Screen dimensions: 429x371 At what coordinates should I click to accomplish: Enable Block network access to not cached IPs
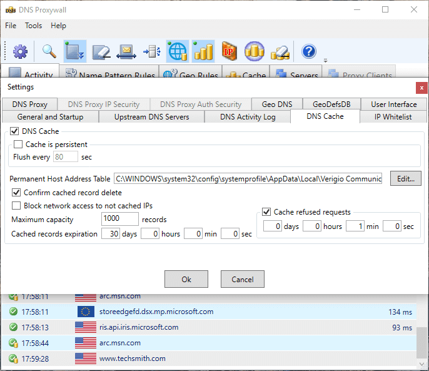[x=16, y=206]
